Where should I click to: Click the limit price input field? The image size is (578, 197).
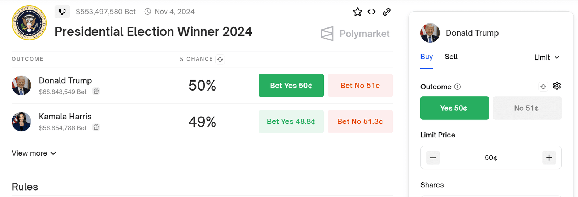[x=491, y=158]
